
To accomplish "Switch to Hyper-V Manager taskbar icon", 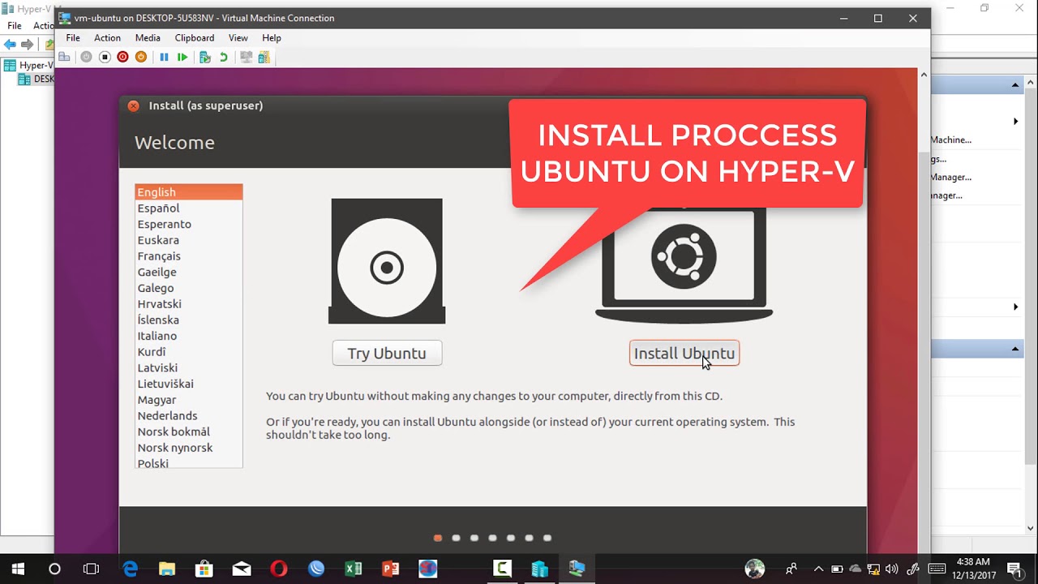I will 540,569.
